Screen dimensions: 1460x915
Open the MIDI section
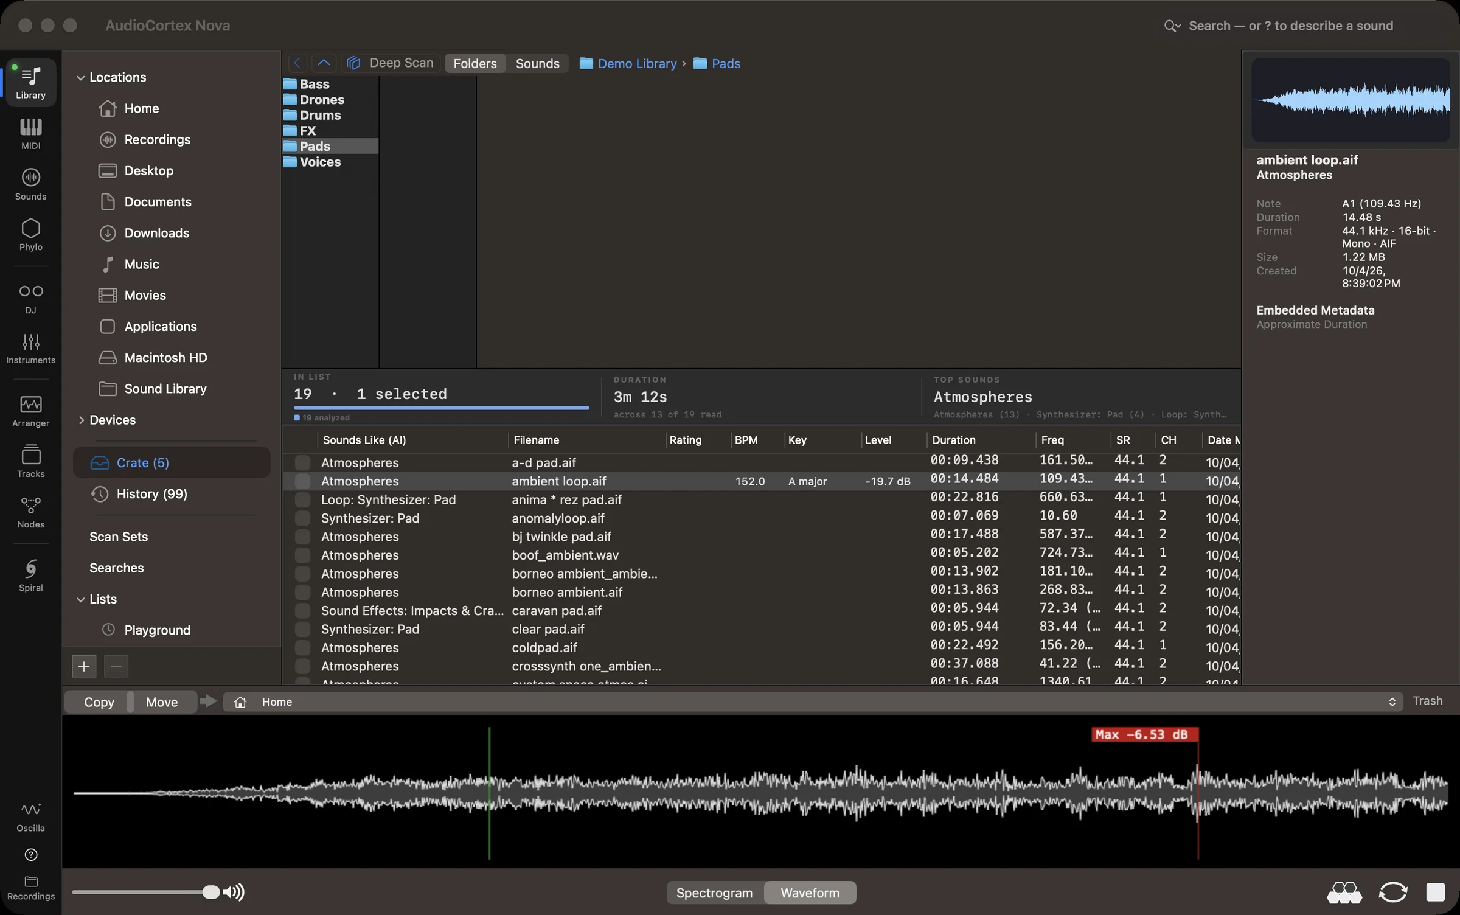click(x=30, y=133)
